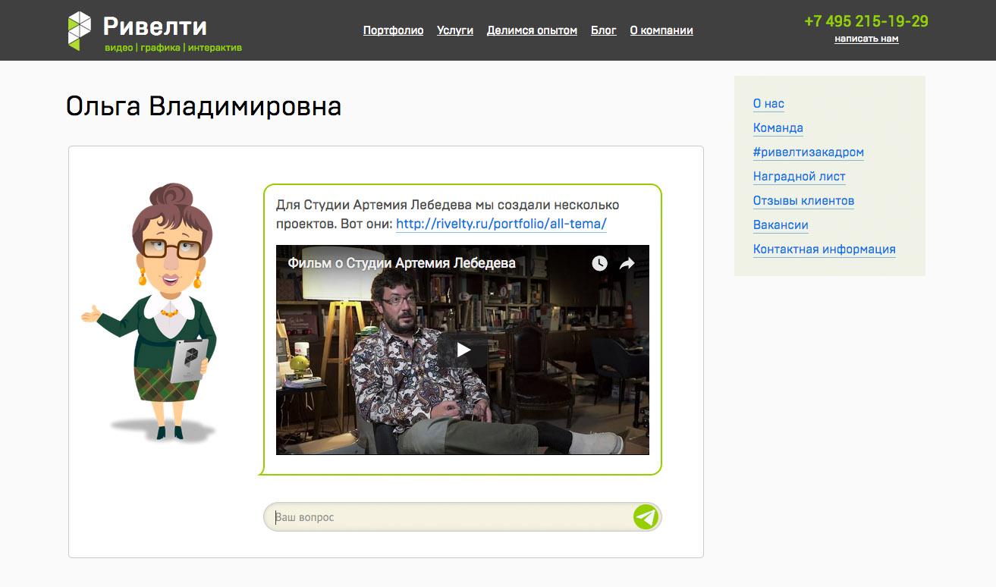Click the Ривелти brand name text
The height and width of the screenshot is (587, 996).
pyautogui.click(x=155, y=27)
